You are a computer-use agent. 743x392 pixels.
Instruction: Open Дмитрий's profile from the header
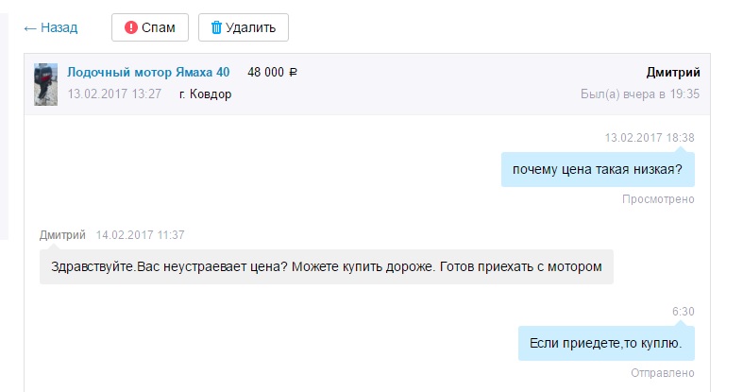(672, 73)
